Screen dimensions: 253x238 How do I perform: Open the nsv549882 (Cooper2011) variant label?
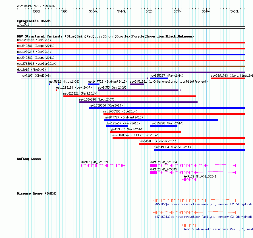(36, 58)
